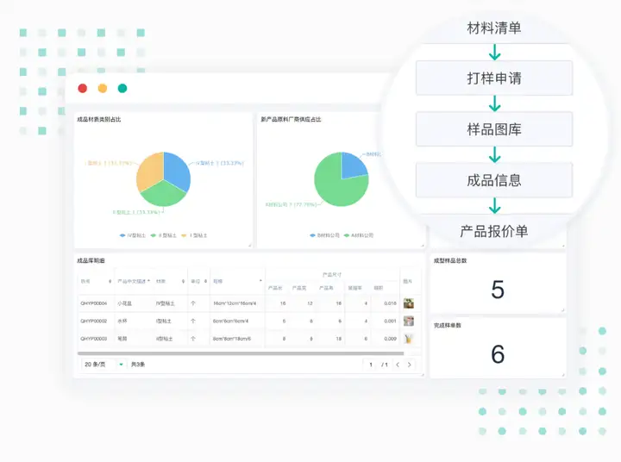Click the sort arrows on 材质 column
Viewport: 621px width, 462px height.
(x=183, y=281)
